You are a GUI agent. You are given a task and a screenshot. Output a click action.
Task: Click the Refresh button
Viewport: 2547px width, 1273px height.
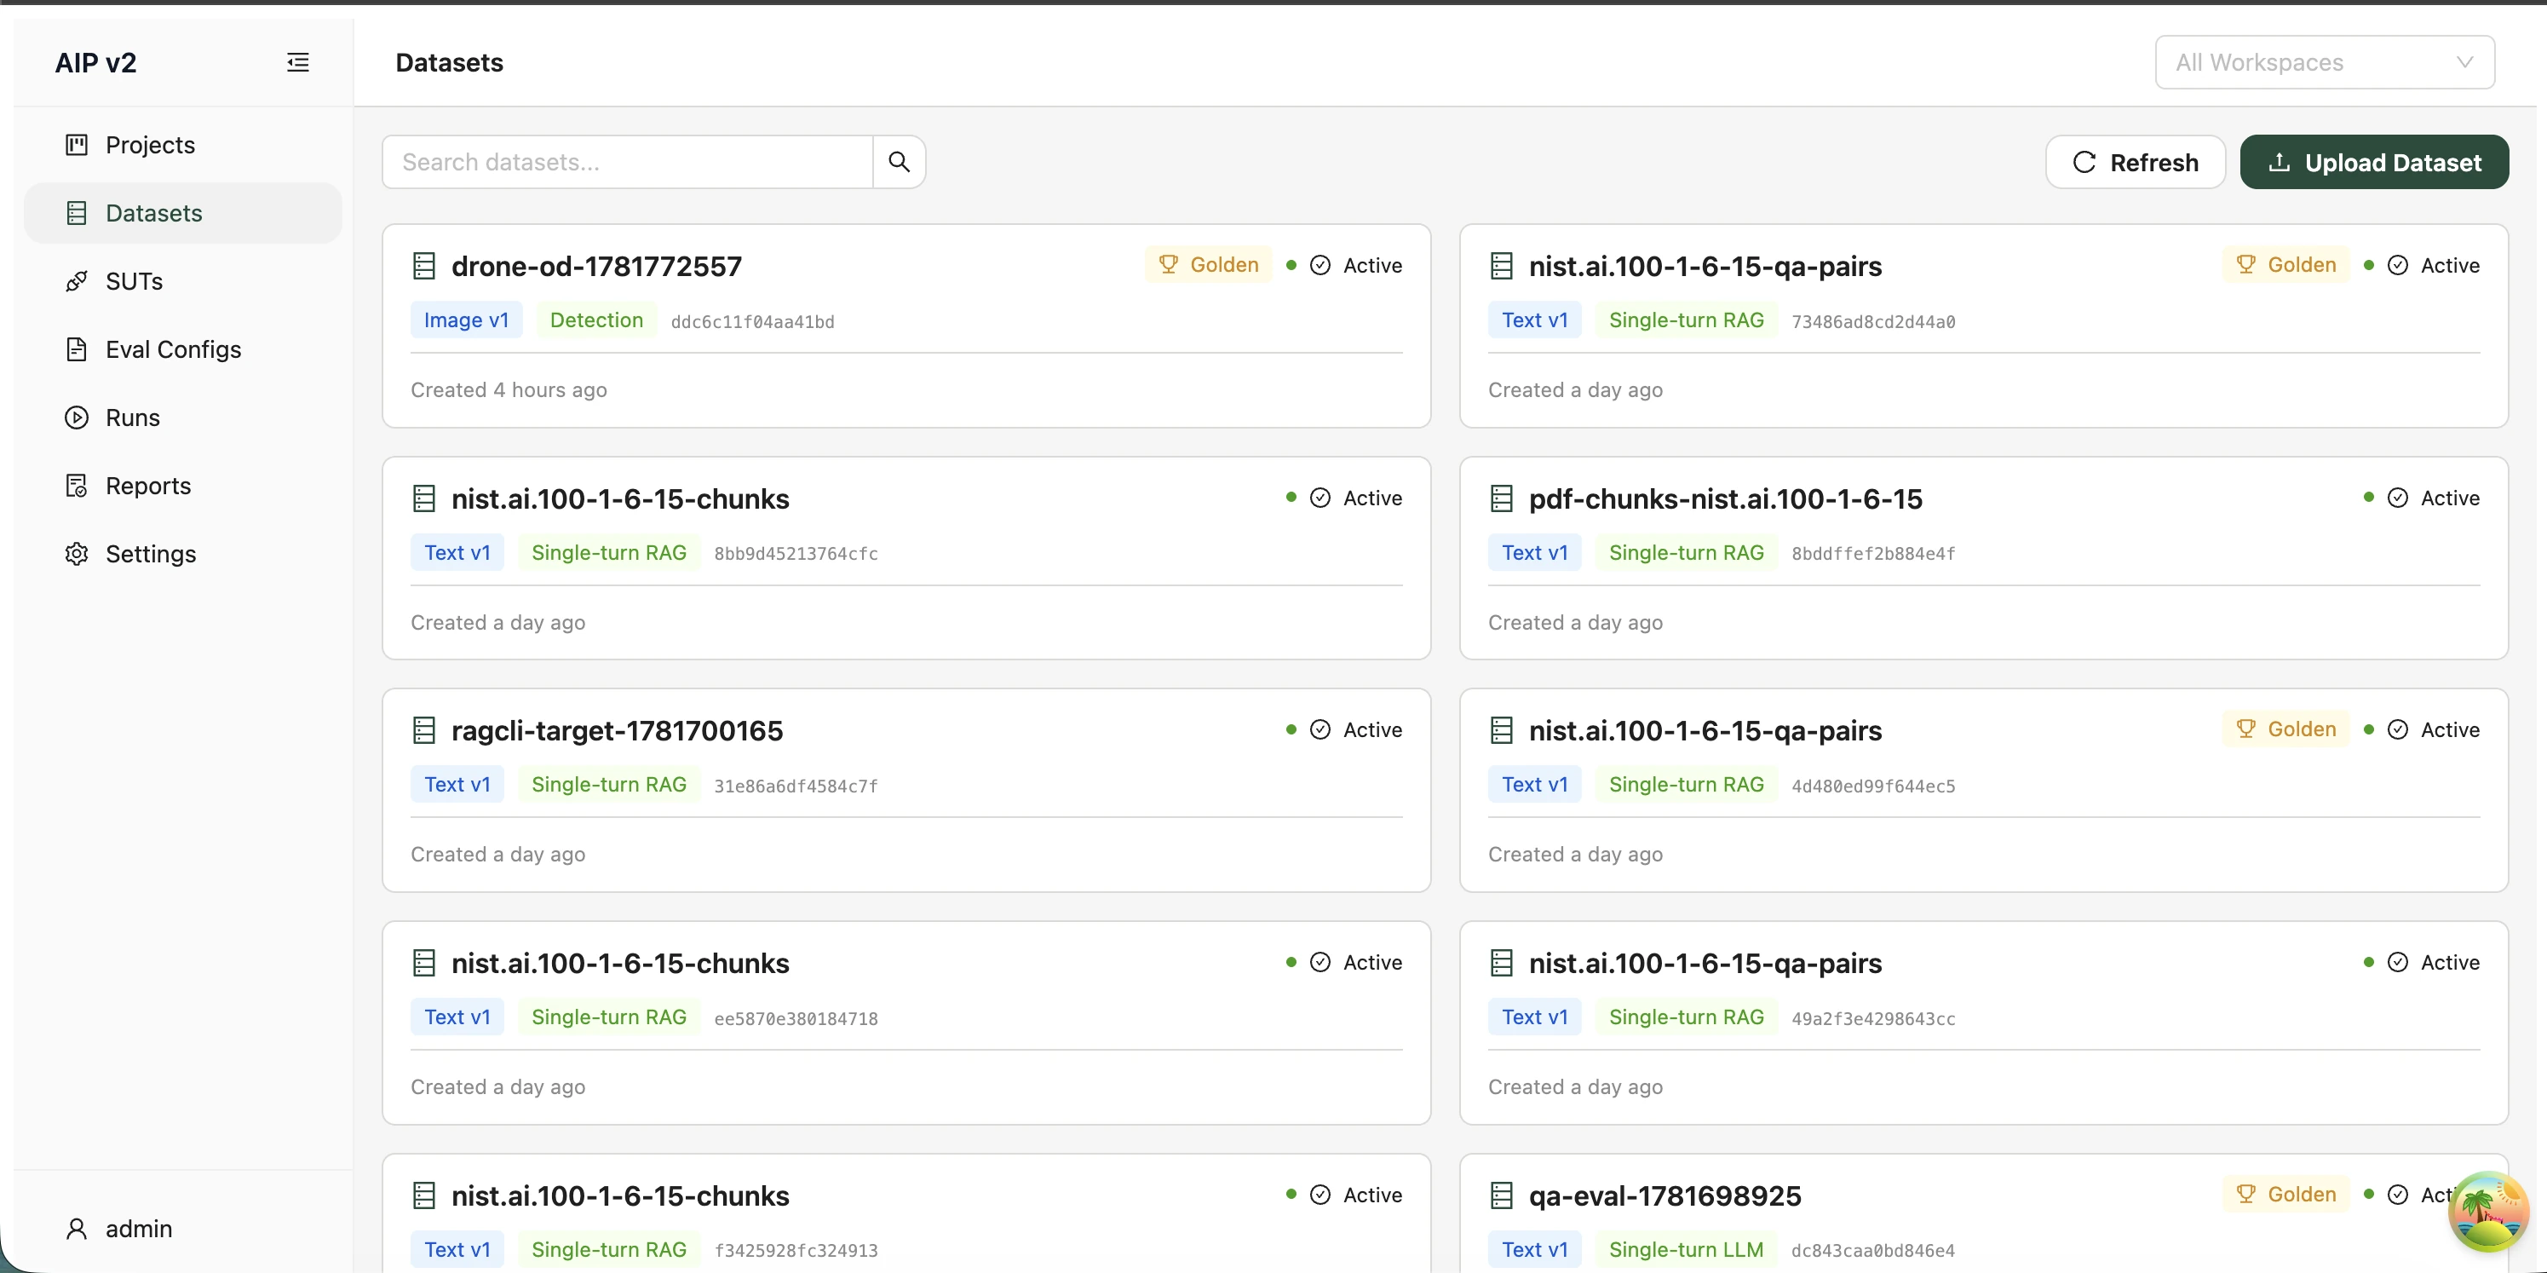2135,161
